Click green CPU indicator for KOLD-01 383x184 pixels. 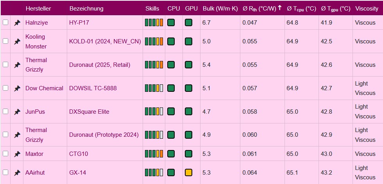(171, 41)
